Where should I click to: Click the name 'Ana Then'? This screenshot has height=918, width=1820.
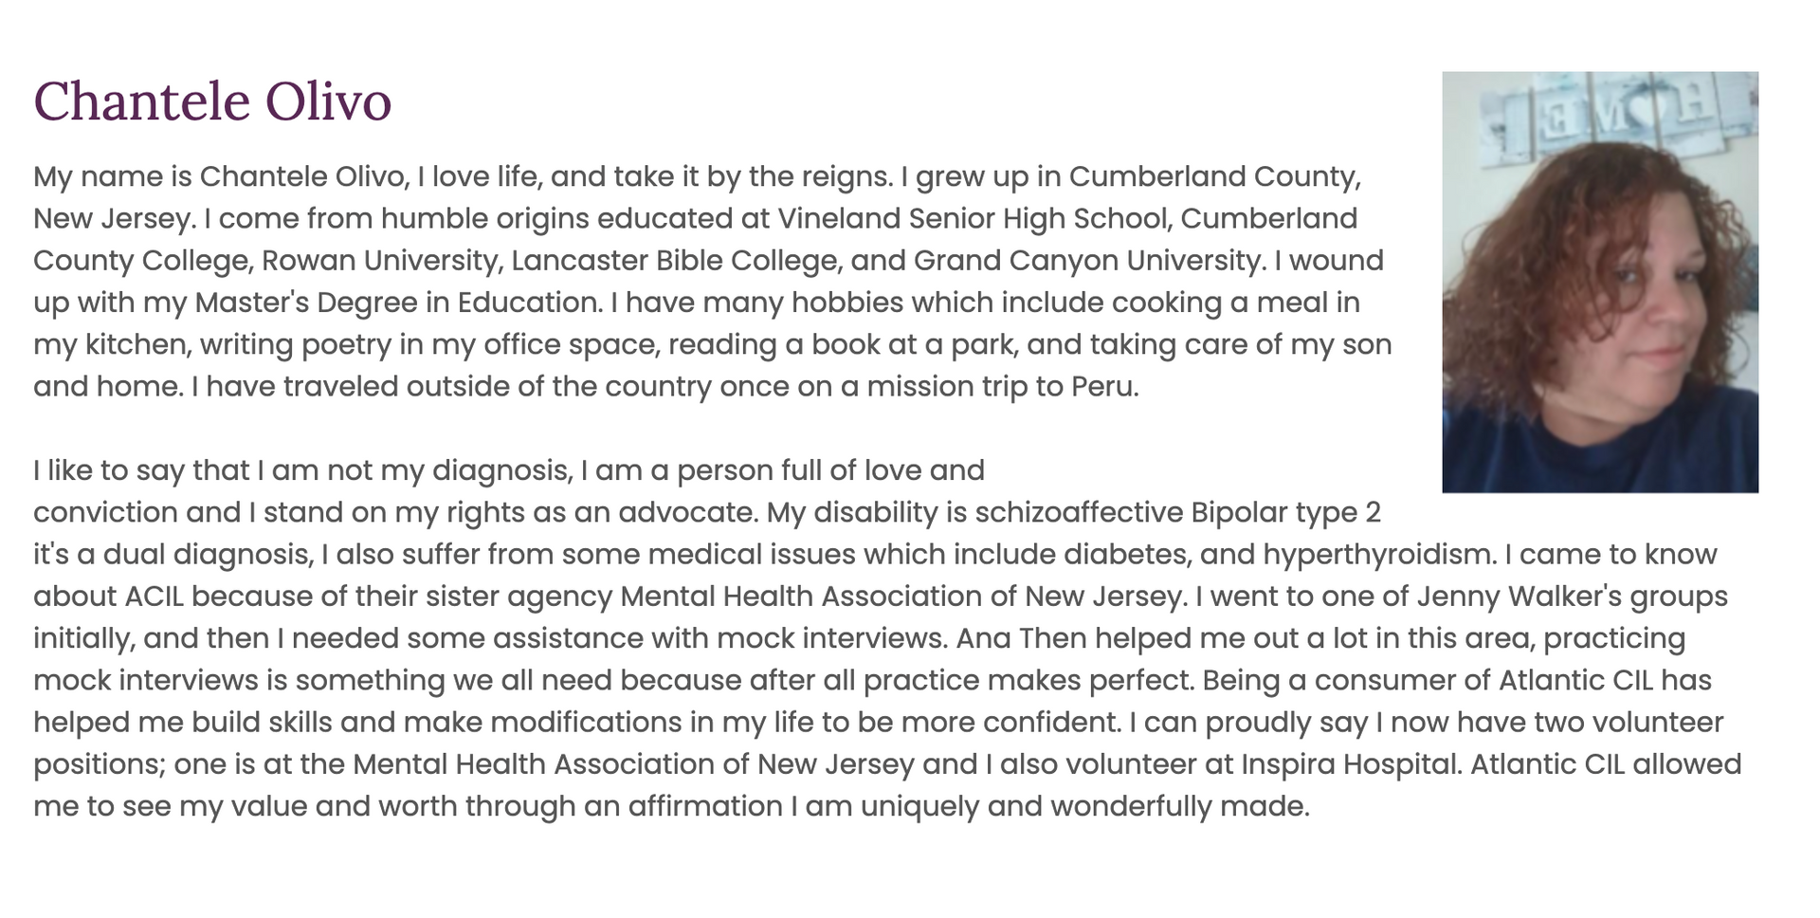coord(1022,638)
